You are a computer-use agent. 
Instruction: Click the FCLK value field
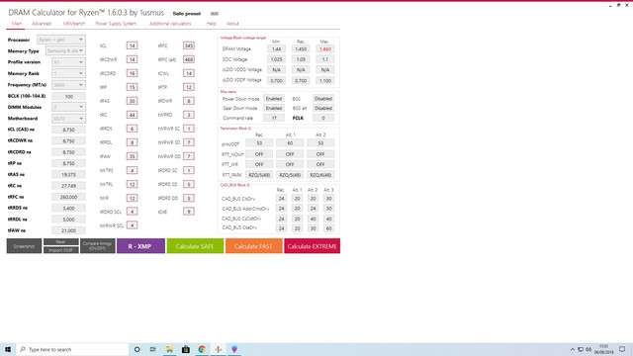pyautogui.click(x=323, y=118)
